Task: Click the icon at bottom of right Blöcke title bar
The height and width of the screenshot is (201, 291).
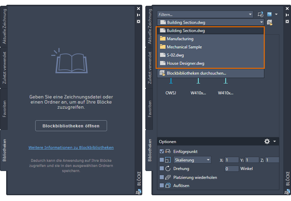Action: pyautogui.click(x=287, y=192)
